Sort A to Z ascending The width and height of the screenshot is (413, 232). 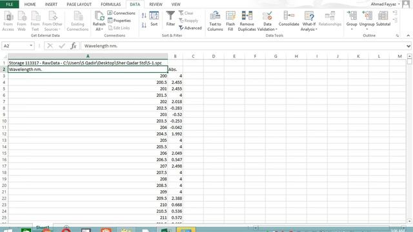pyautogui.click(x=144, y=15)
